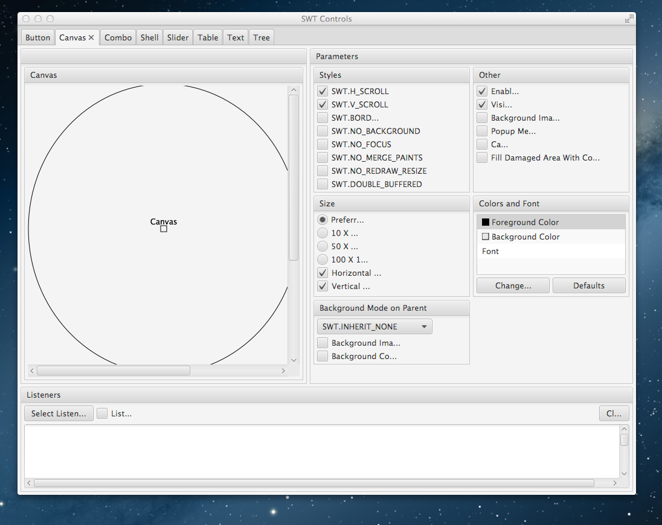This screenshot has width=662, height=525.
Task: Check Fill Damaged Area With Color option
Action: [482, 158]
